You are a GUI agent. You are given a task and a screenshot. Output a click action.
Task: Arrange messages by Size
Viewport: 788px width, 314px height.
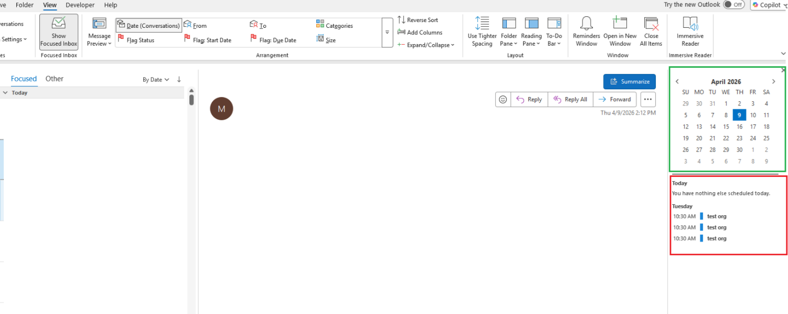tap(326, 40)
